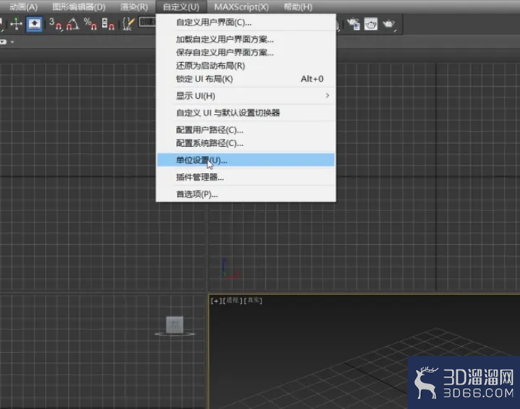Open named selection sets dropdown field

point(148,22)
